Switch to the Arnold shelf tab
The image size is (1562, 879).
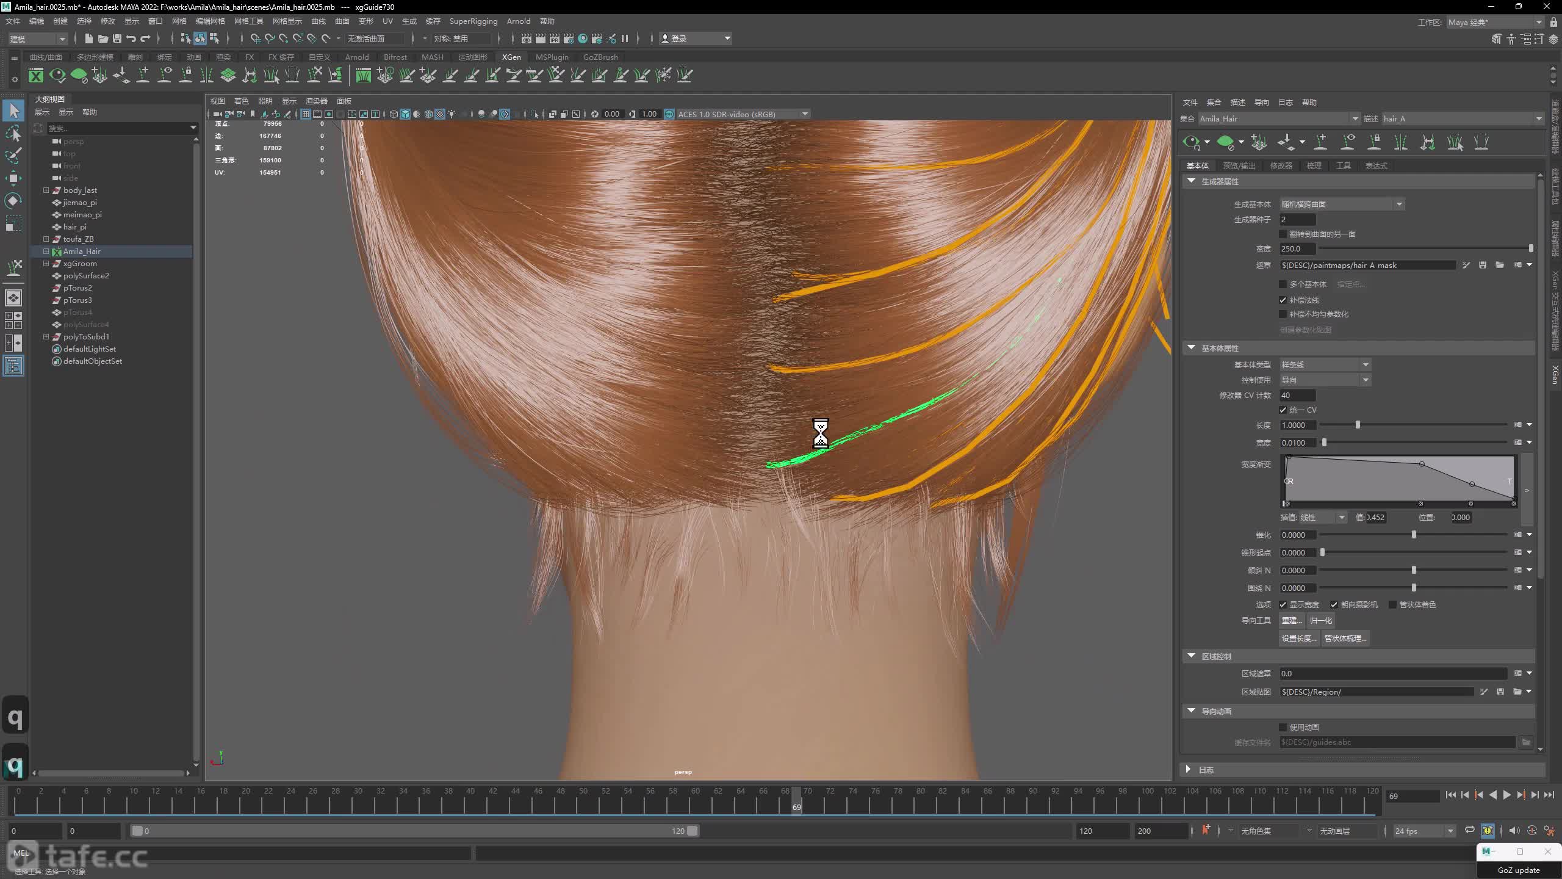tap(357, 57)
